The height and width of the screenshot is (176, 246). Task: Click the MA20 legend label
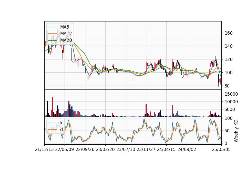point(66,40)
